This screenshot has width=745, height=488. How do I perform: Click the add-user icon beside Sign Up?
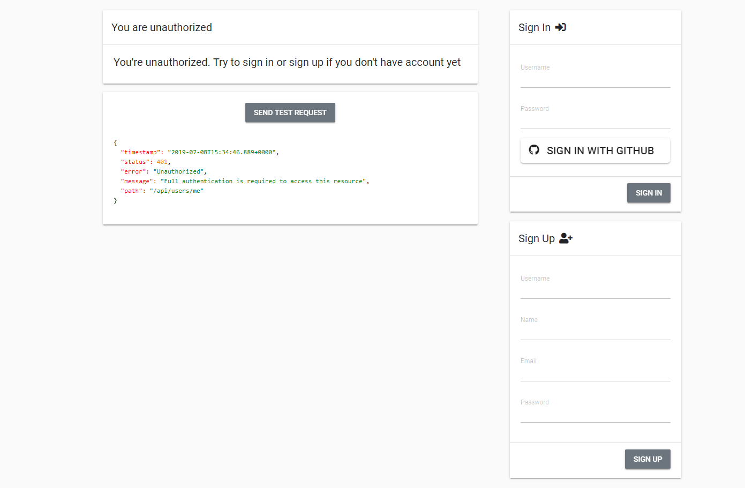tap(566, 238)
